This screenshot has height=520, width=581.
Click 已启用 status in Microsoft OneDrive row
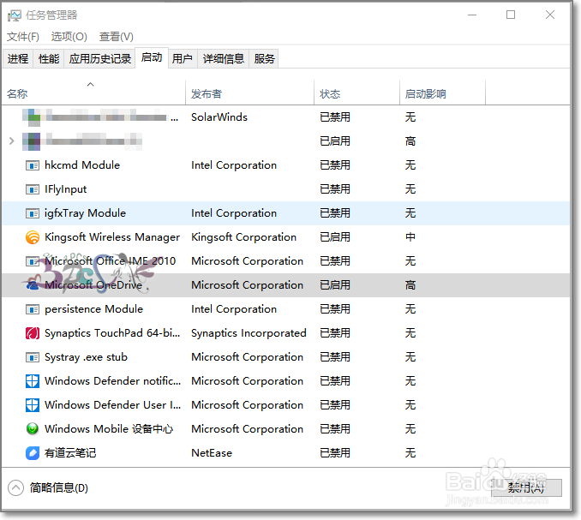[335, 285]
